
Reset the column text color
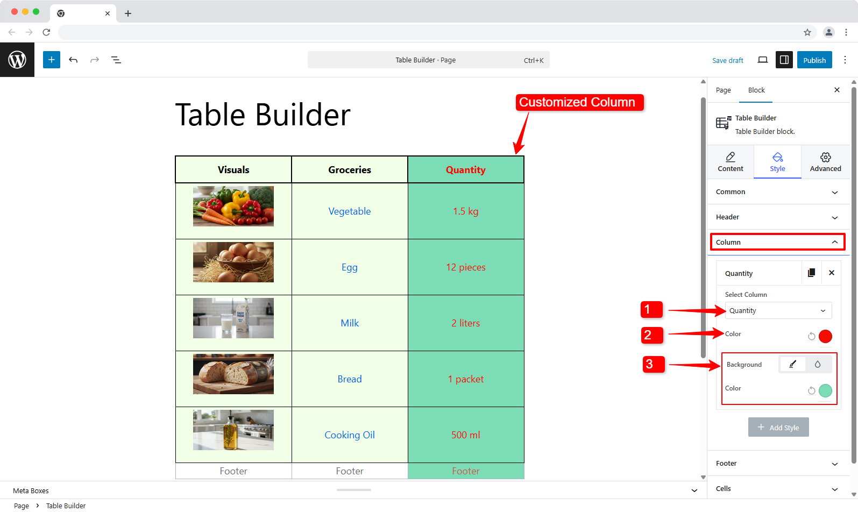[x=812, y=337]
